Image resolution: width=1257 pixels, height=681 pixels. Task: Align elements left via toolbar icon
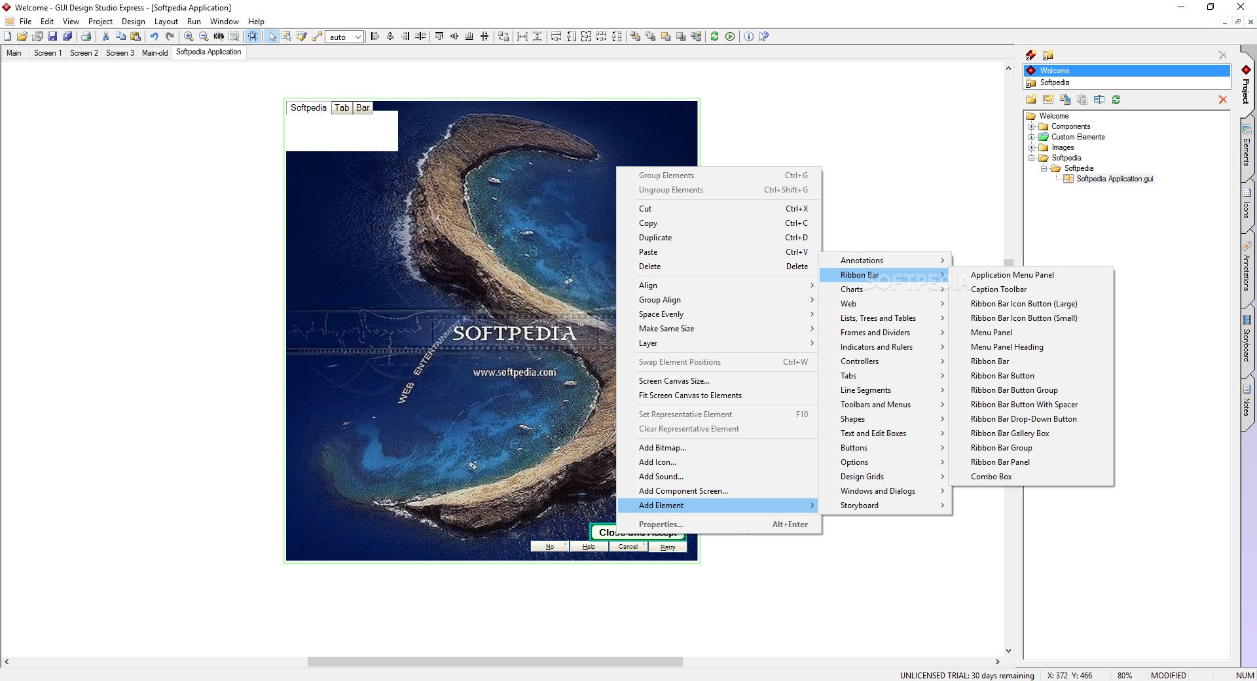[x=375, y=37]
